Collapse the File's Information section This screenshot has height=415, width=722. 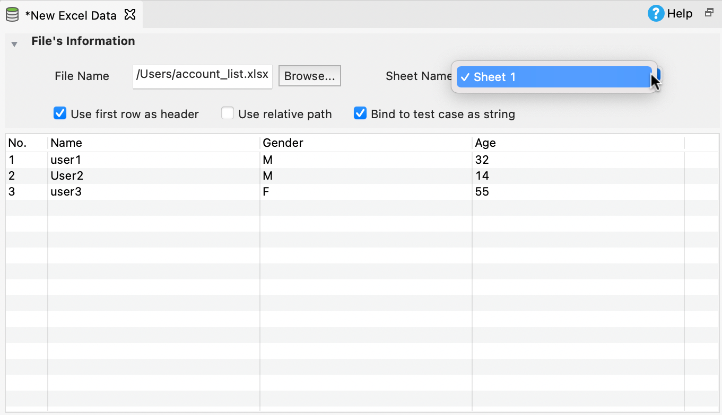pyautogui.click(x=14, y=45)
